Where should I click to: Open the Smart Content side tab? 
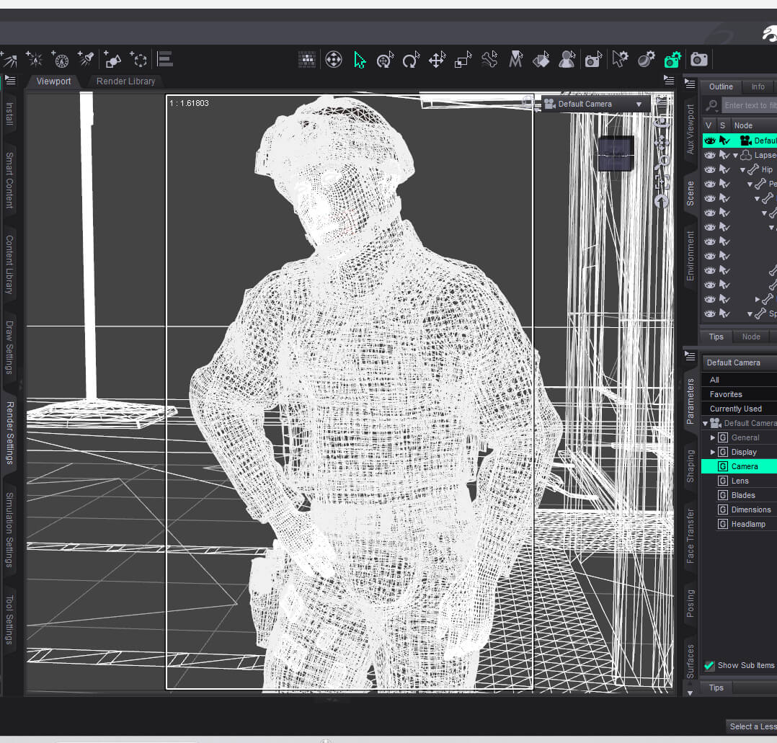[x=9, y=180]
